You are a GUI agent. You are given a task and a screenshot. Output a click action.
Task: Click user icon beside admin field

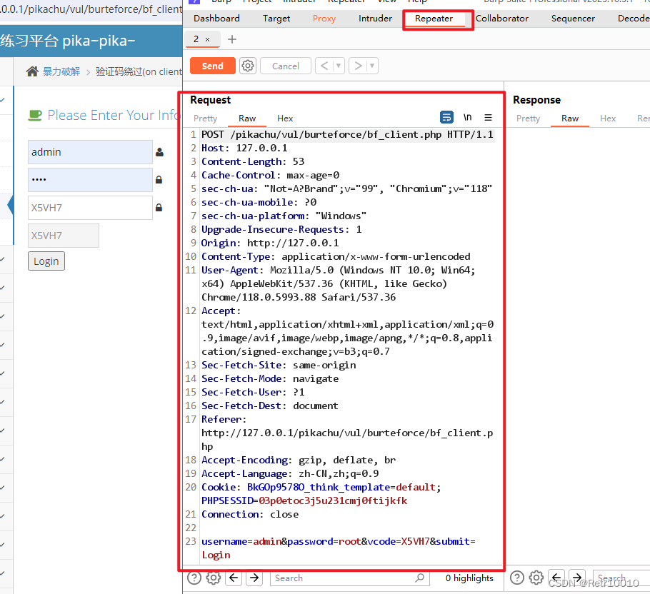(159, 152)
